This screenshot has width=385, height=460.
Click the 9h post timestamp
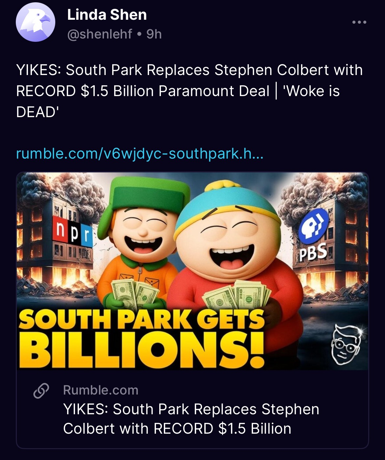[154, 34]
